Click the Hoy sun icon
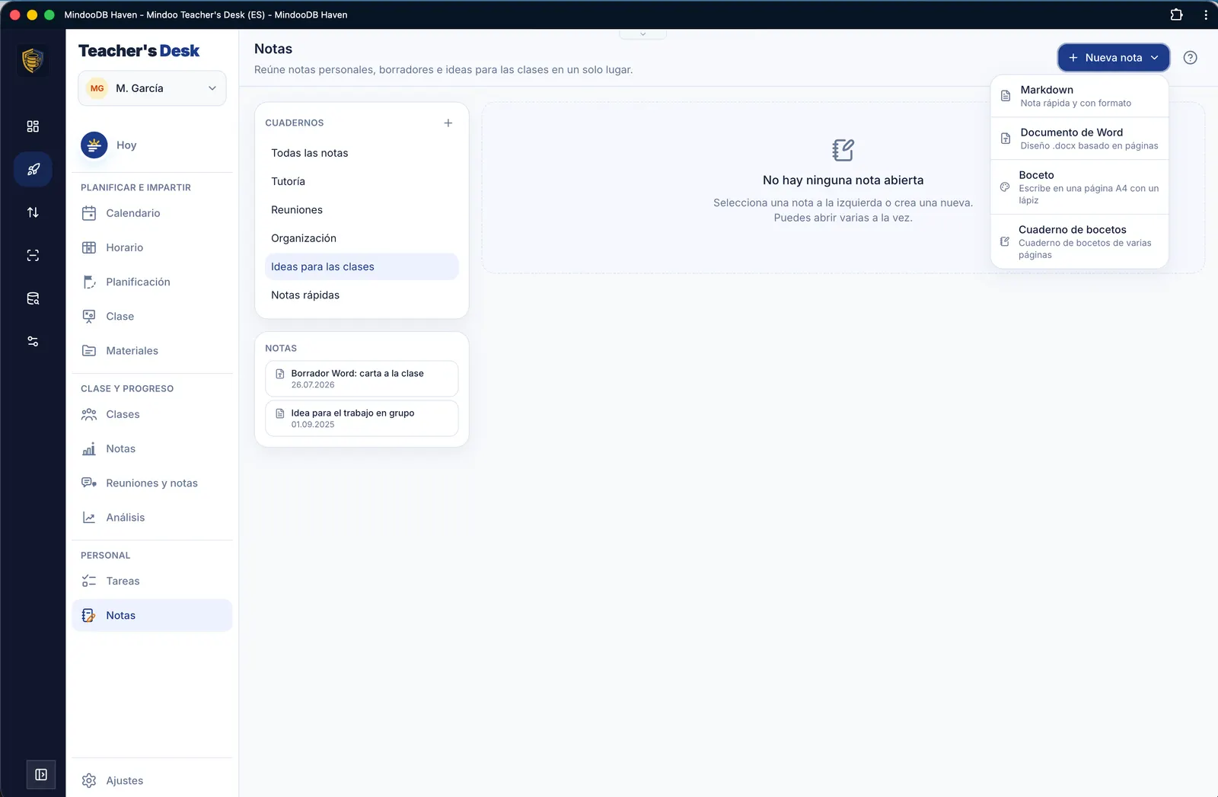1218x797 pixels. click(94, 145)
